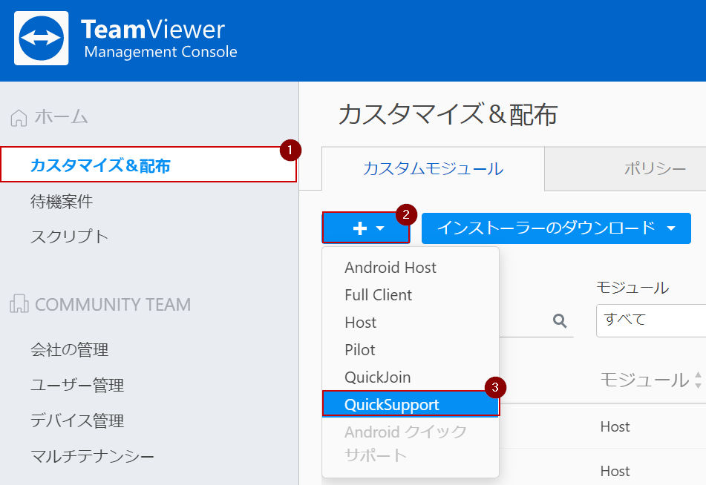The width and height of the screenshot is (706, 485).
Task: Click the building icon next to COMMUNITY TEAM
Action: pyautogui.click(x=19, y=304)
